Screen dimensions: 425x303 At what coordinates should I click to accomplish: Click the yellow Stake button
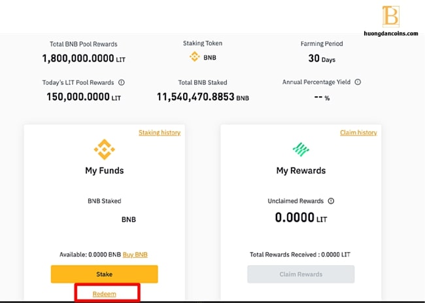tap(104, 274)
